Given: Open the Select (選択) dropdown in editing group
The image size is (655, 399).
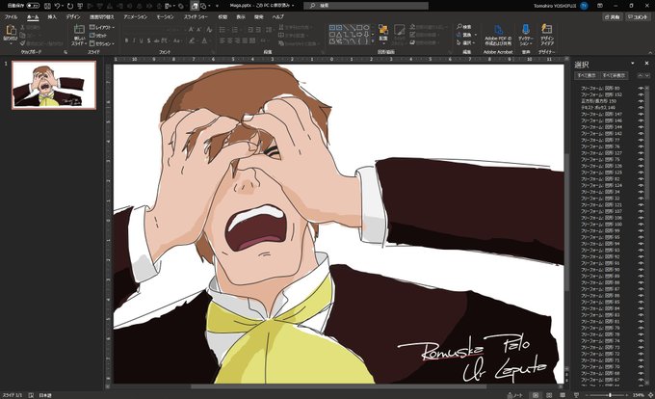Looking at the screenshot, I should (466, 43).
